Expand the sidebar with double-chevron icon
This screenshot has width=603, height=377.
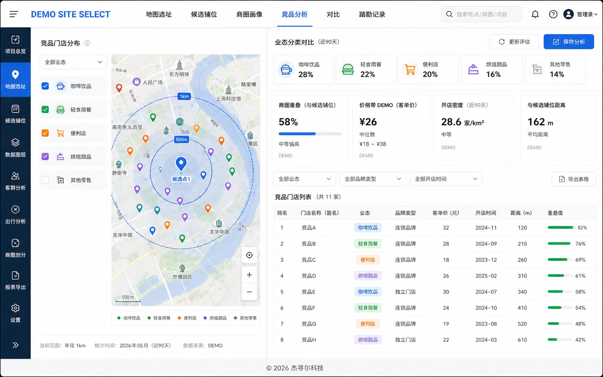15,345
